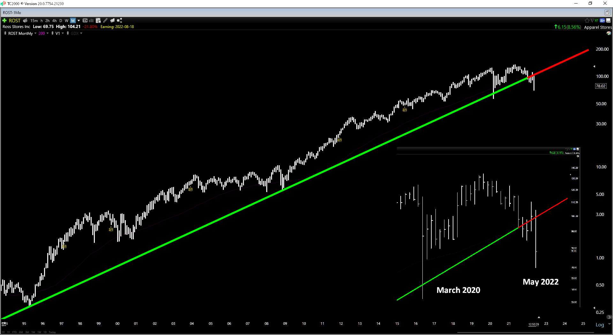The width and height of the screenshot is (613, 335).
Task: Click the save chart floppy icon
Action: pyautogui.click(x=609, y=20)
